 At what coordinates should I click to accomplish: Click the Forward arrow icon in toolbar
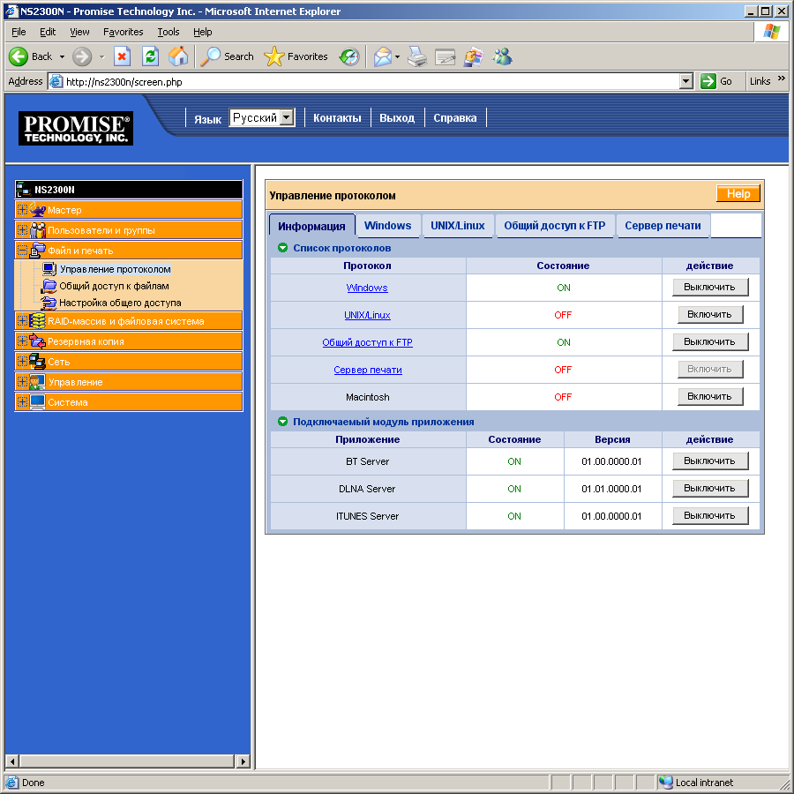click(x=81, y=56)
